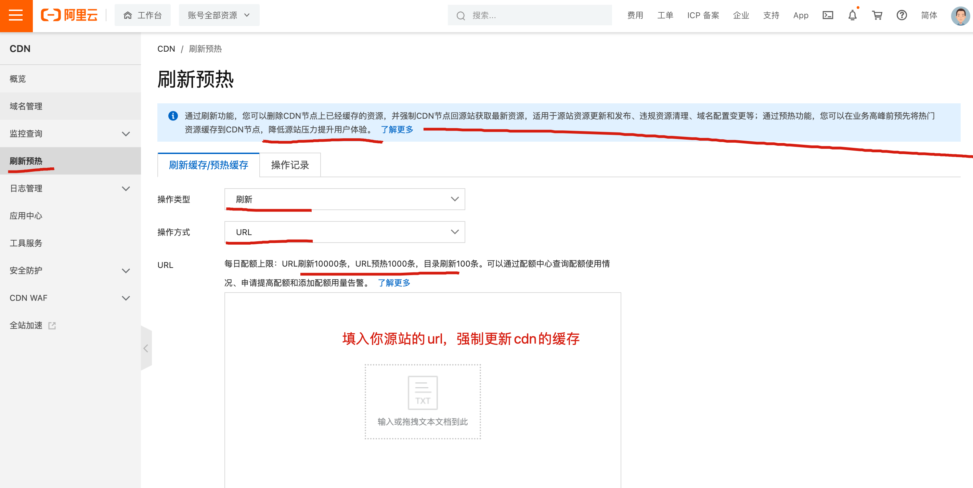Open the Cloud Shell terminal icon
The height and width of the screenshot is (488, 973).
click(x=828, y=15)
